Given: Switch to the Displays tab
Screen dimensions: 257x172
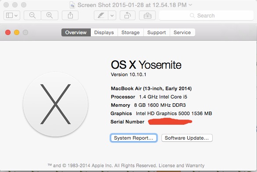Looking at the screenshot, I should click(104, 32).
